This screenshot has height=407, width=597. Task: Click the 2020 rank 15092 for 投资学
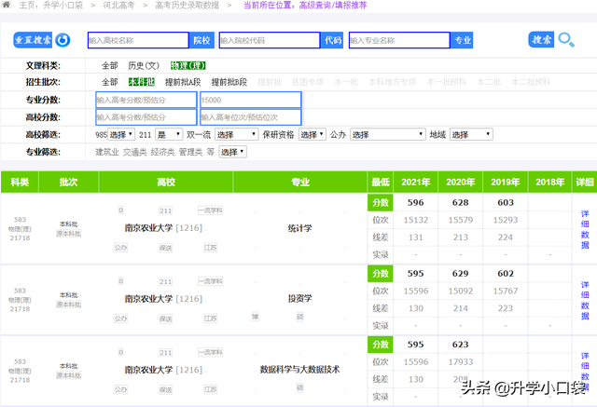point(460,292)
